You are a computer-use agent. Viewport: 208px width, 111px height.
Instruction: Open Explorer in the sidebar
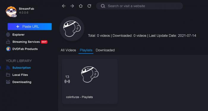click(18, 35)
